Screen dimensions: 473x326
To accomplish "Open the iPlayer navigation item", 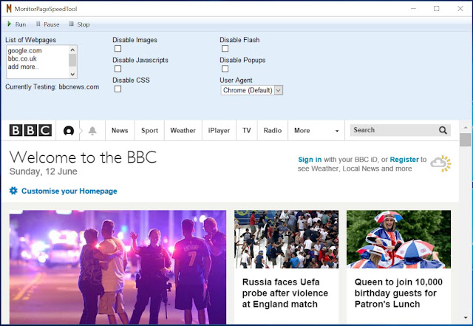I will 219,130.
